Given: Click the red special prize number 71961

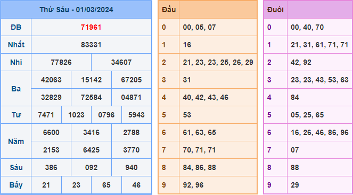Looking at the screenshot, I should point(91,27).
